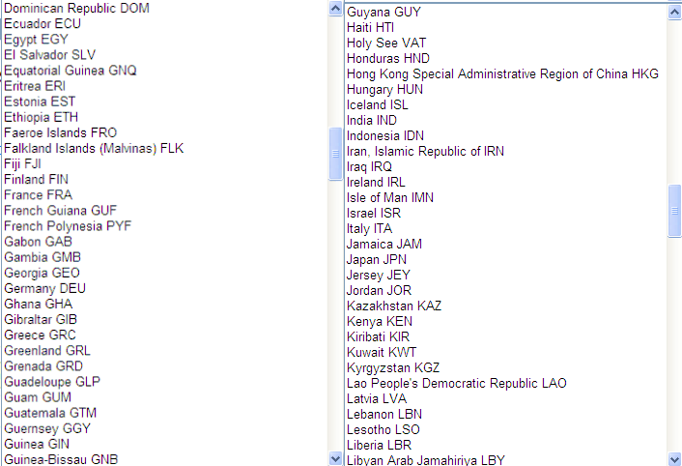Click the right list scroll down arrow
682x466 pixels.
click(674, 458)
